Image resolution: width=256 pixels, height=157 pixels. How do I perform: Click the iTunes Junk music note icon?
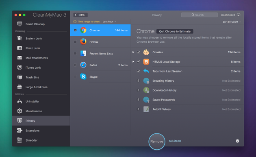pyautogui.click(x=20, y=67)
